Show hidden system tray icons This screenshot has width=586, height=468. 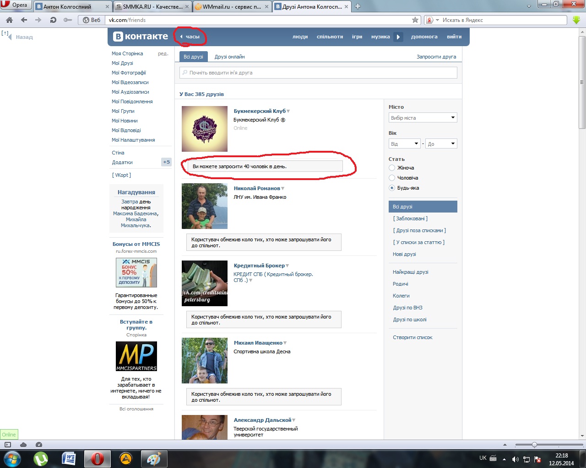[x=504, y=459]
